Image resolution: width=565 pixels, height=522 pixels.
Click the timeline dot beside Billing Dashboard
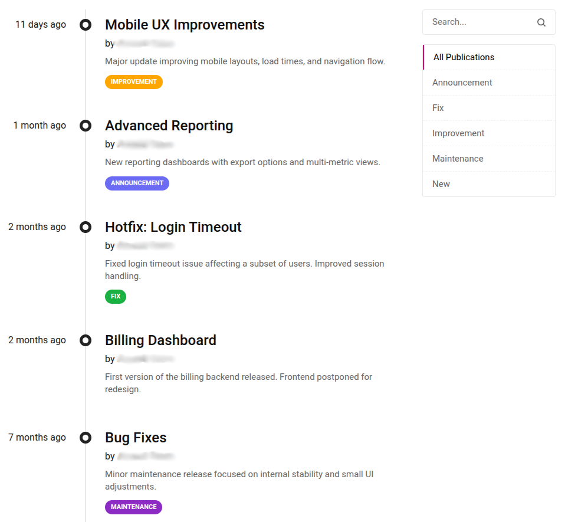(85, 340)
